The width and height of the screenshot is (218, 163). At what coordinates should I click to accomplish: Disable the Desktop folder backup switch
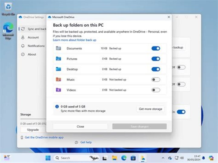coord(156,69)
